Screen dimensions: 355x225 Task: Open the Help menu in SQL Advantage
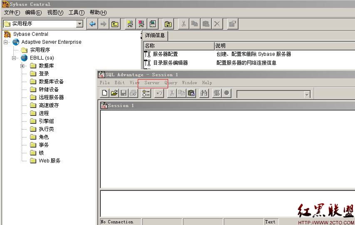click(x=207, y=82)
